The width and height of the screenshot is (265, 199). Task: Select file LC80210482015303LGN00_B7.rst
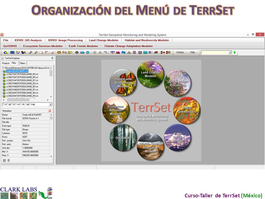click(x=22, y=90)
